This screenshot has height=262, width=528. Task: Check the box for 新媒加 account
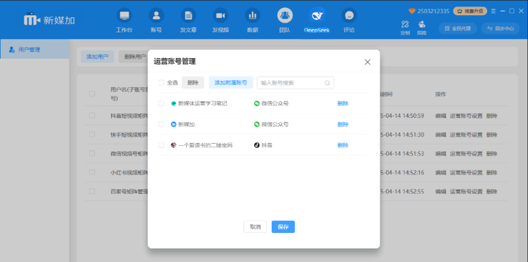161,124
